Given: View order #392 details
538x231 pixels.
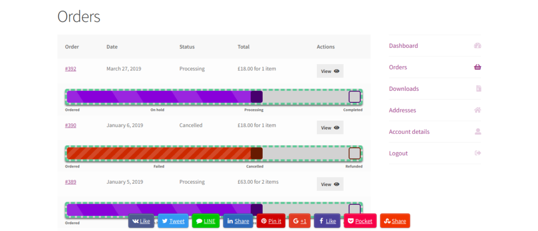Looking at the screenshot, I should tap(330, 71).
